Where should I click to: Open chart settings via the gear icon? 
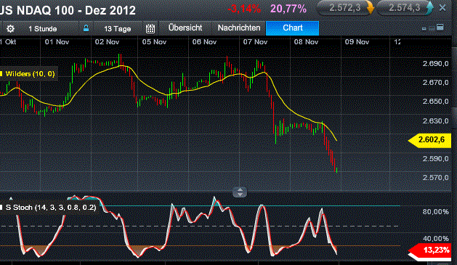pos(10,28)
